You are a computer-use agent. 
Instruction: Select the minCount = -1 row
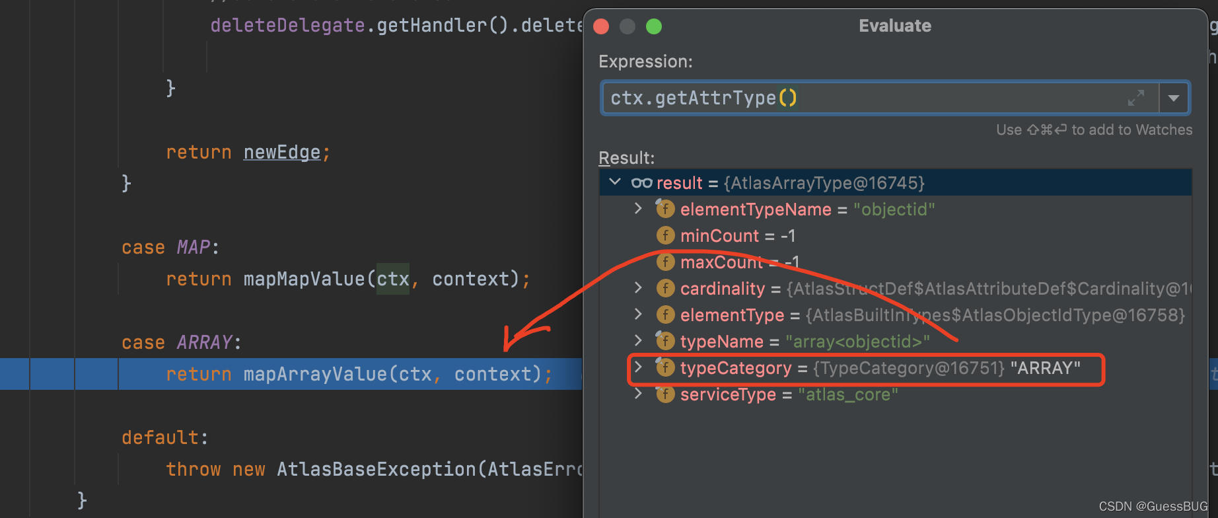[895, 236]
